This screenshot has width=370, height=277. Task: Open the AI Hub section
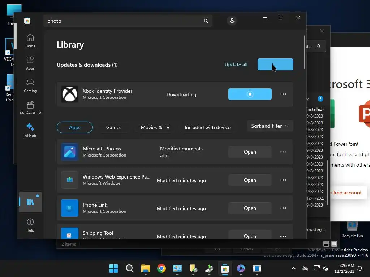pos(30,130)
